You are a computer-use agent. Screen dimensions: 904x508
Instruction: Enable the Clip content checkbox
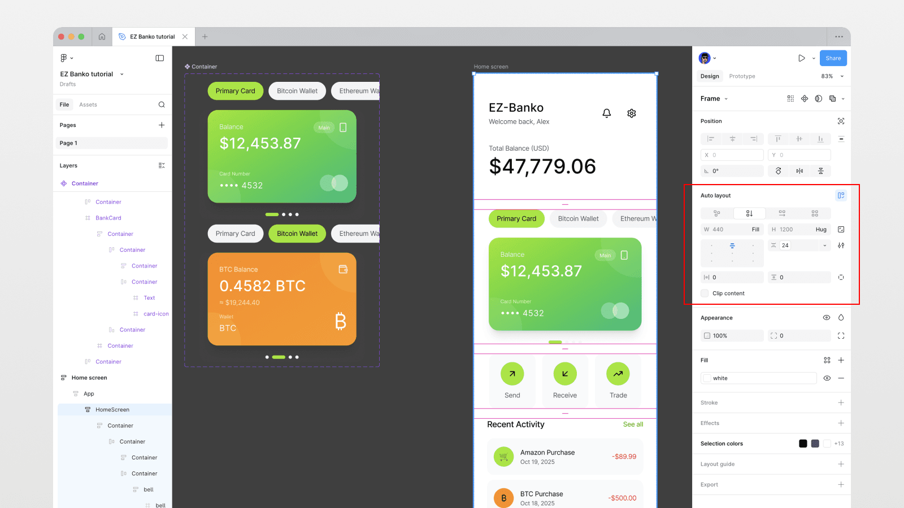[705, 294]
